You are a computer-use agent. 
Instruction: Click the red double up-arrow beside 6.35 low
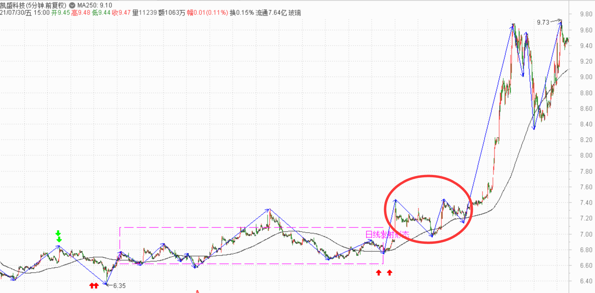(94, 286)
